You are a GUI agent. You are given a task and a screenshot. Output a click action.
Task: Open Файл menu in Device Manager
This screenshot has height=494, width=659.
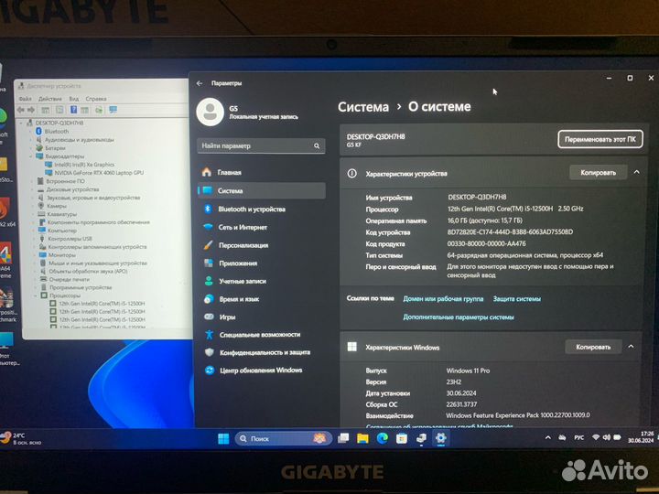(x=26, y=99)
